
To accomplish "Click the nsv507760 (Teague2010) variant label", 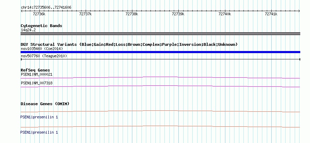I will (44, 56).
